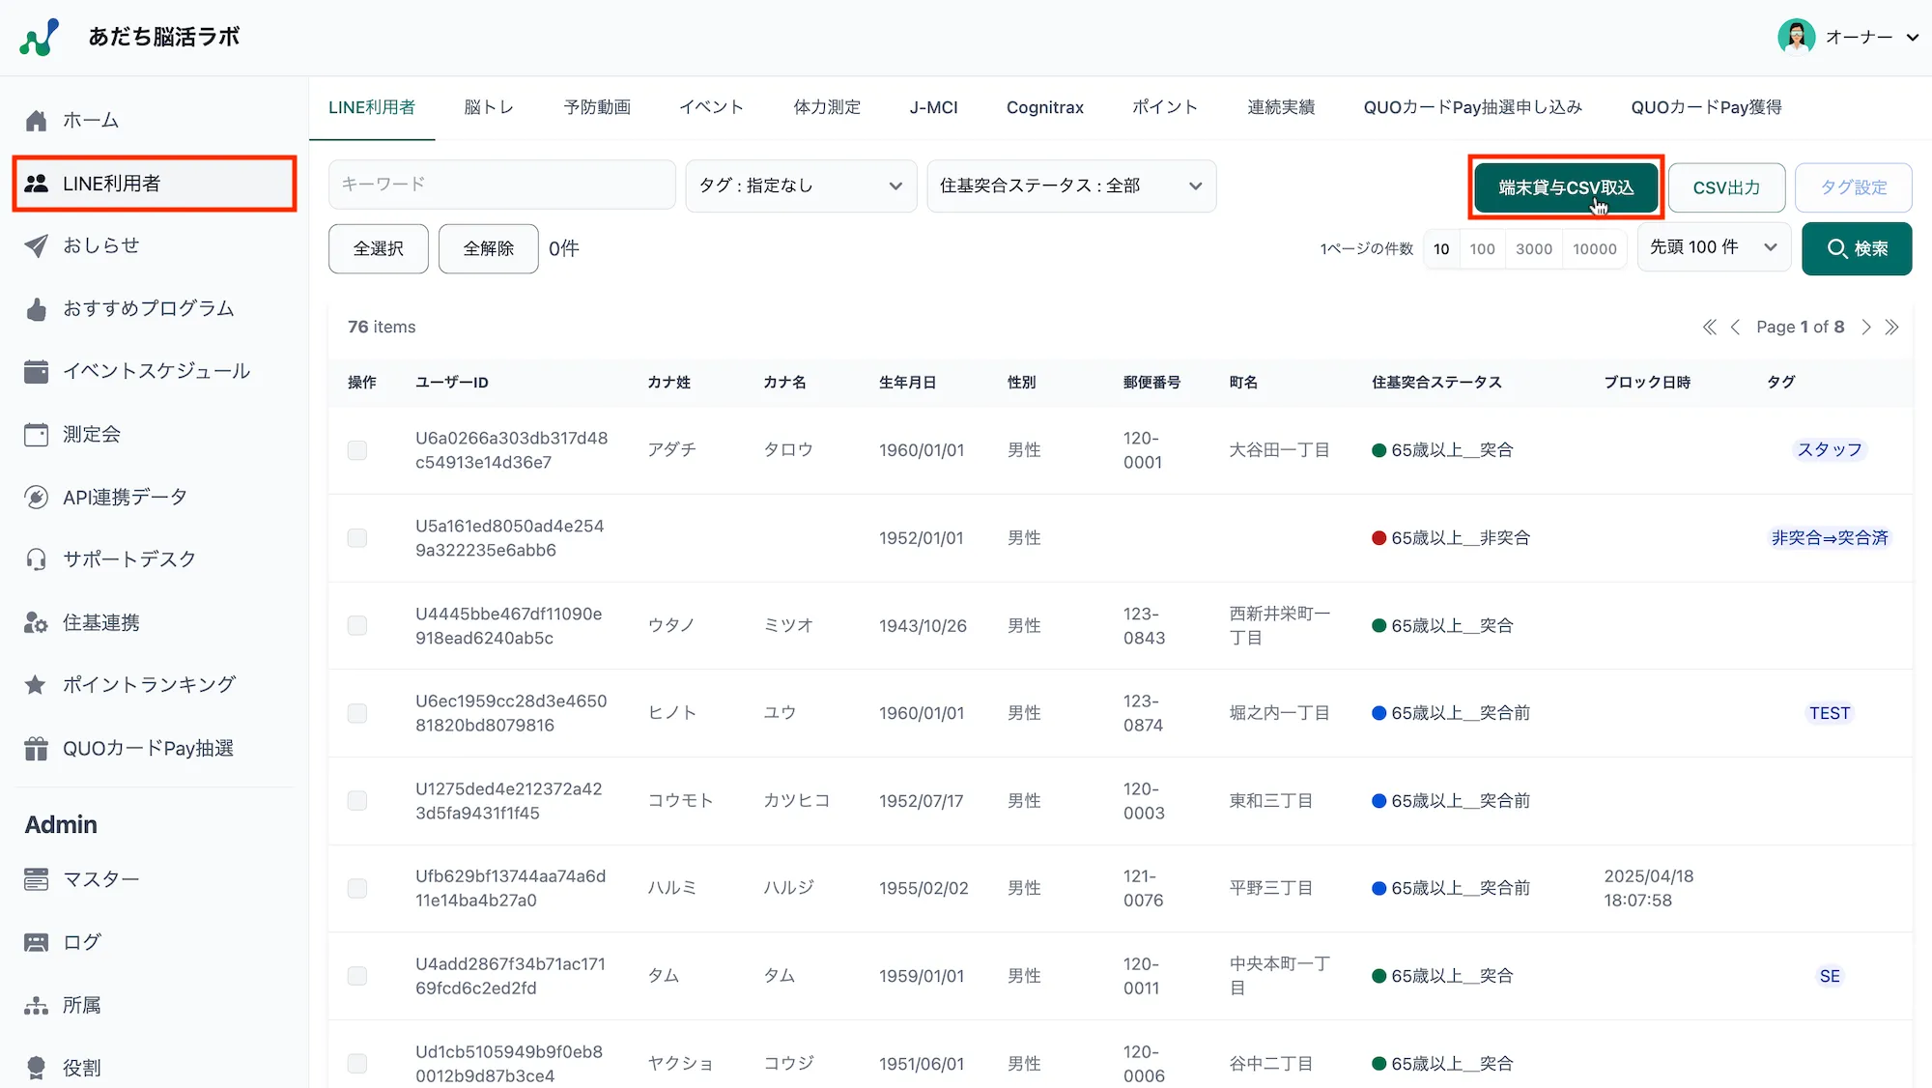Check the box for user アダチ タロウ
1932x1088 pixels.
pos(357,450)
